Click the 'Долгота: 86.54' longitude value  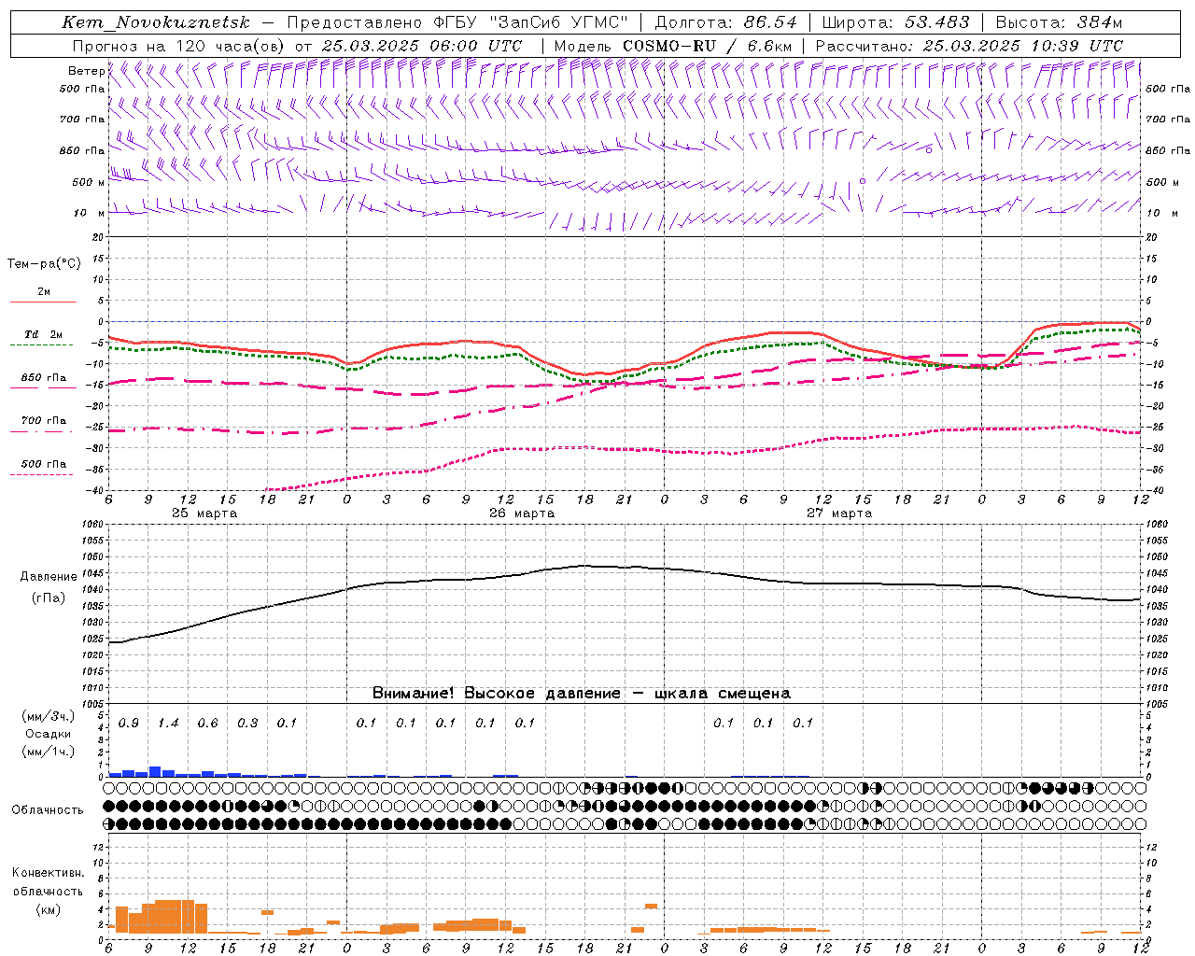(725, 22)
